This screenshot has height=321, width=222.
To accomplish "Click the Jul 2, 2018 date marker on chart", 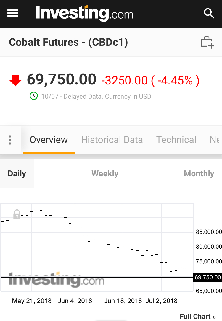I will click(162, 301).
